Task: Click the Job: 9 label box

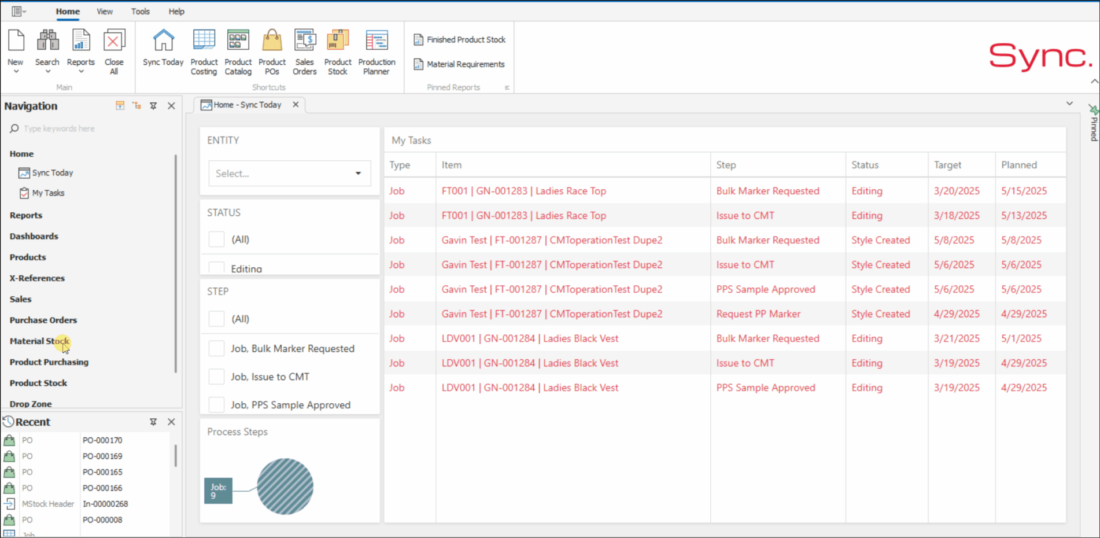Action: click(218, 491)
